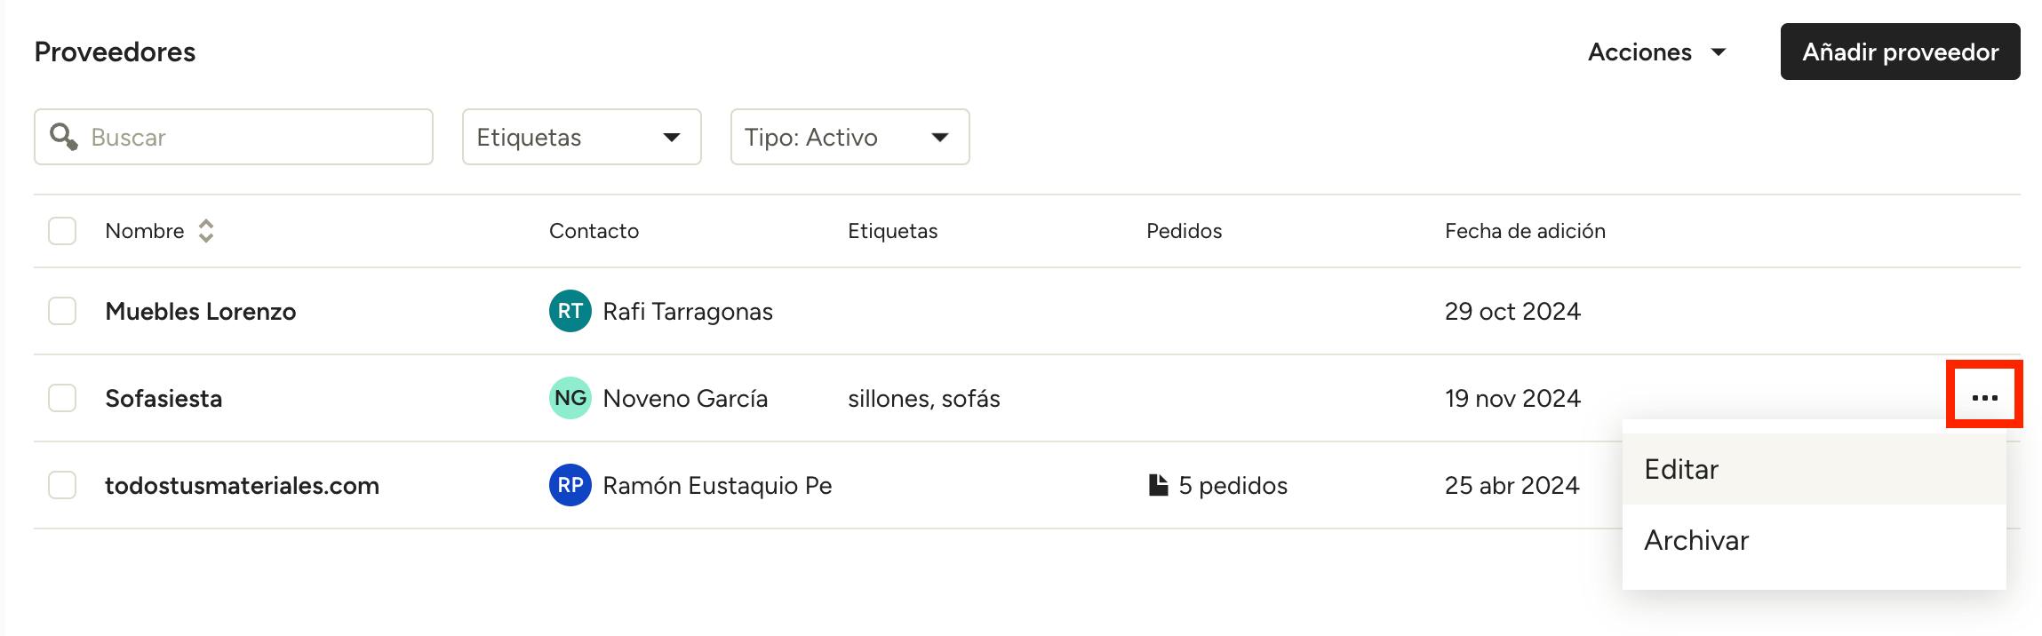Select the todostusmateriales.com row checkbox
The image size is (2042, 636).
62,485
